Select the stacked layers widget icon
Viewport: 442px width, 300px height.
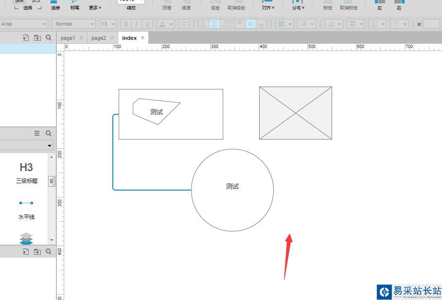26,239
